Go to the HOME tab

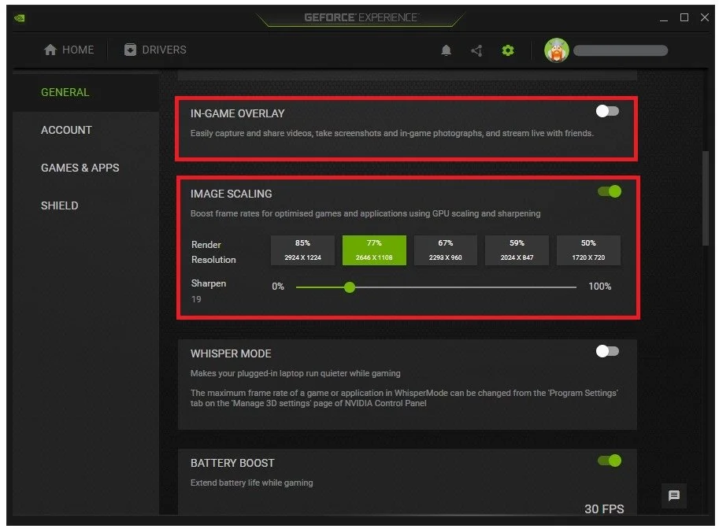pos(69,50)
